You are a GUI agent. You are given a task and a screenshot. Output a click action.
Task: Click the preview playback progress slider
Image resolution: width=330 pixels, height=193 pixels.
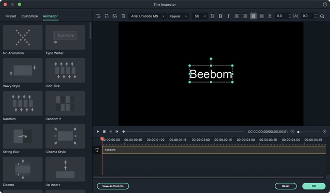pos(184,132)
